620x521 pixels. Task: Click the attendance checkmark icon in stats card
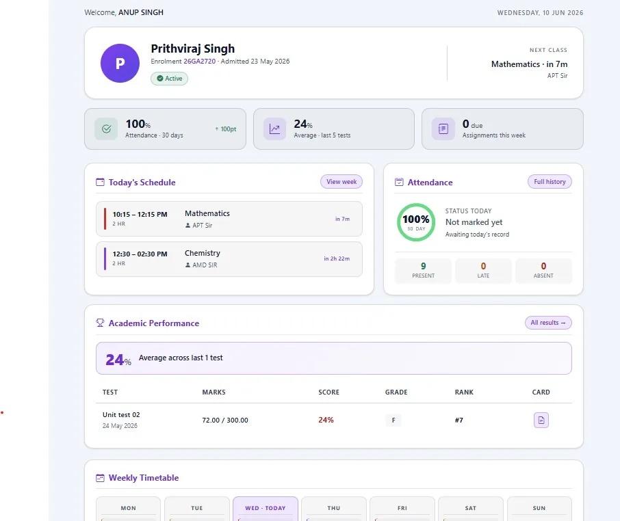point(106,129)
